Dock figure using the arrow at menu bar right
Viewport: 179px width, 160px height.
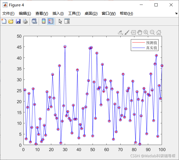point(176,14)
